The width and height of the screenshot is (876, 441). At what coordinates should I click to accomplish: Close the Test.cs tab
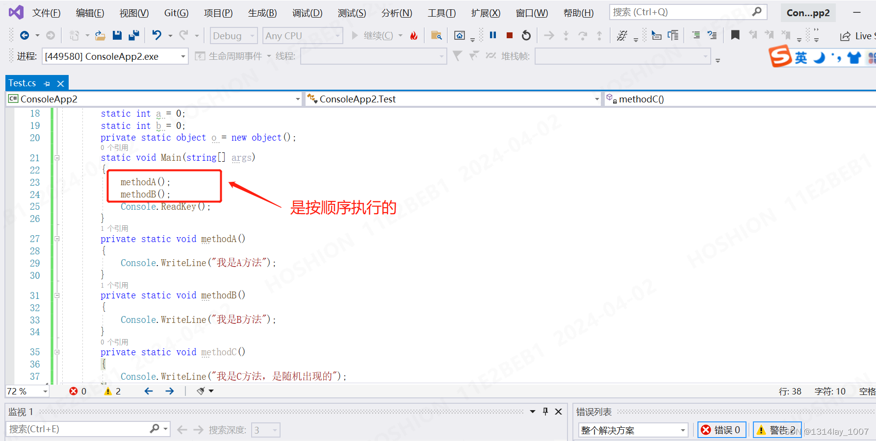(61, 84)
